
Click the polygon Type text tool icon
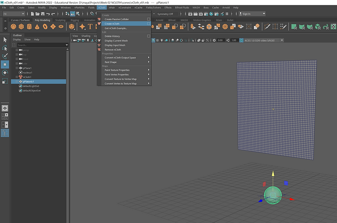(90, 27)
